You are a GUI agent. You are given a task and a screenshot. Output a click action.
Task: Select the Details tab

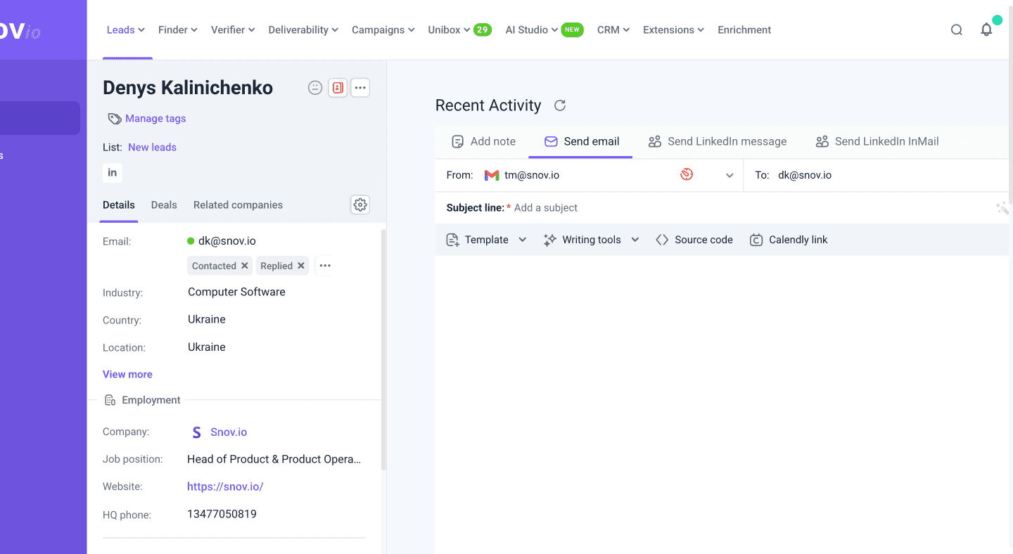tap(119, 205)
